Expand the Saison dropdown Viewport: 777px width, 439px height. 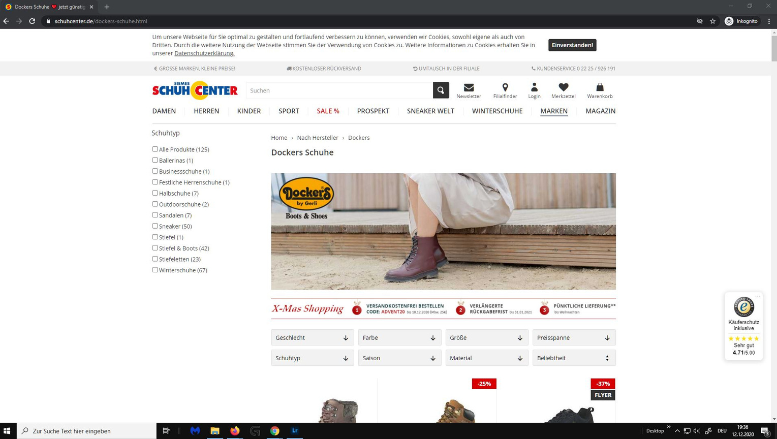399,358
